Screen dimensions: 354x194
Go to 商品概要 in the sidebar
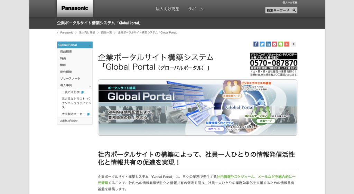point(66,52)
